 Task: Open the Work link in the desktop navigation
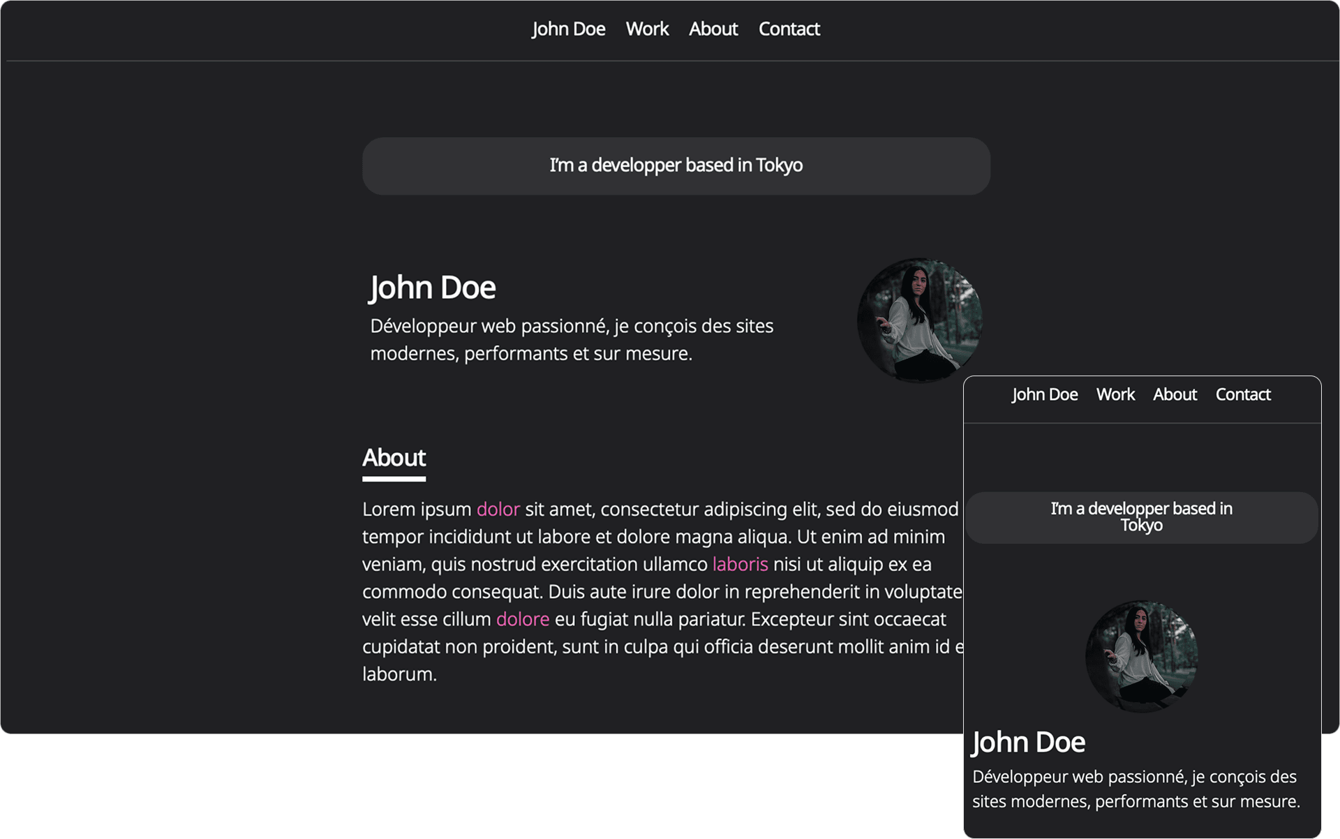[x=646, y=29]
